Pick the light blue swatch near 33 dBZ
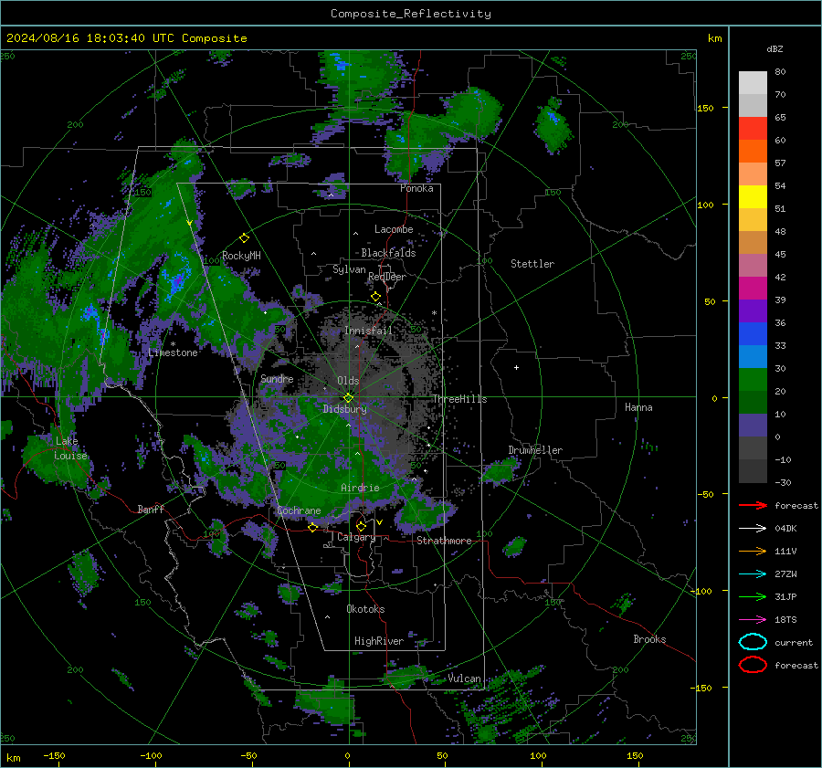Screen dimensions: 822x768 (753, 357)
